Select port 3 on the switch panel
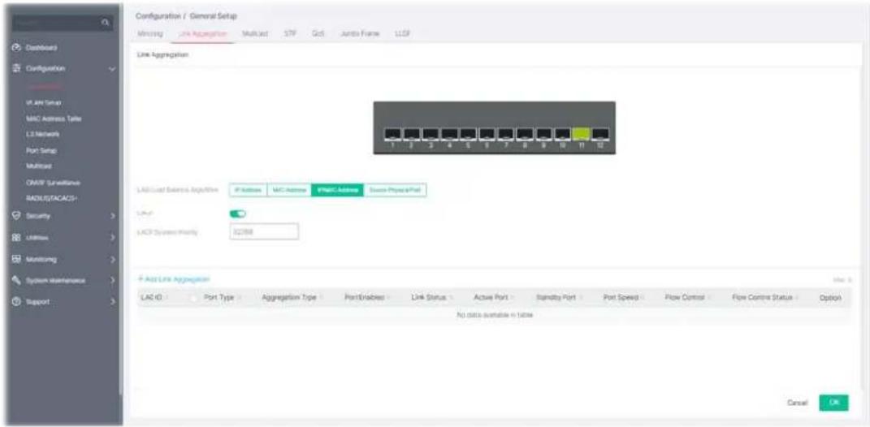 (431, 135)
